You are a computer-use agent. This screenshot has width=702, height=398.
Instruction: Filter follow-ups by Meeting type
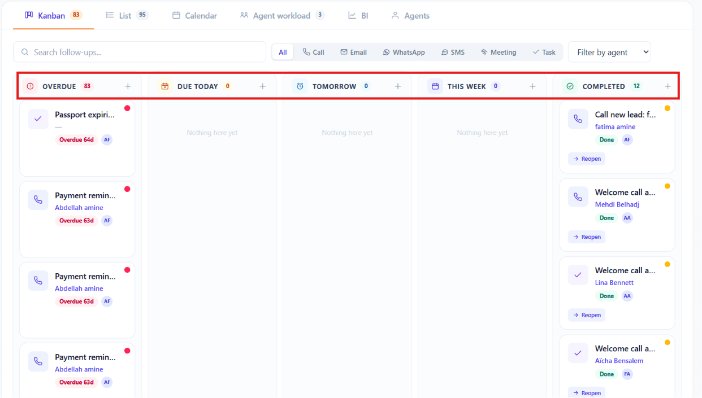(498, 52)
